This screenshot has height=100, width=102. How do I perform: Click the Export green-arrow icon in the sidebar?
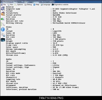3,19
